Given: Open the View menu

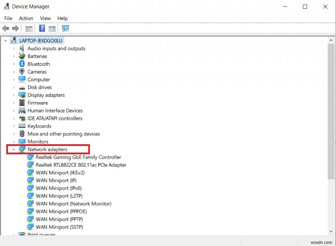Looking at the screenshot, I should [45, 18].
